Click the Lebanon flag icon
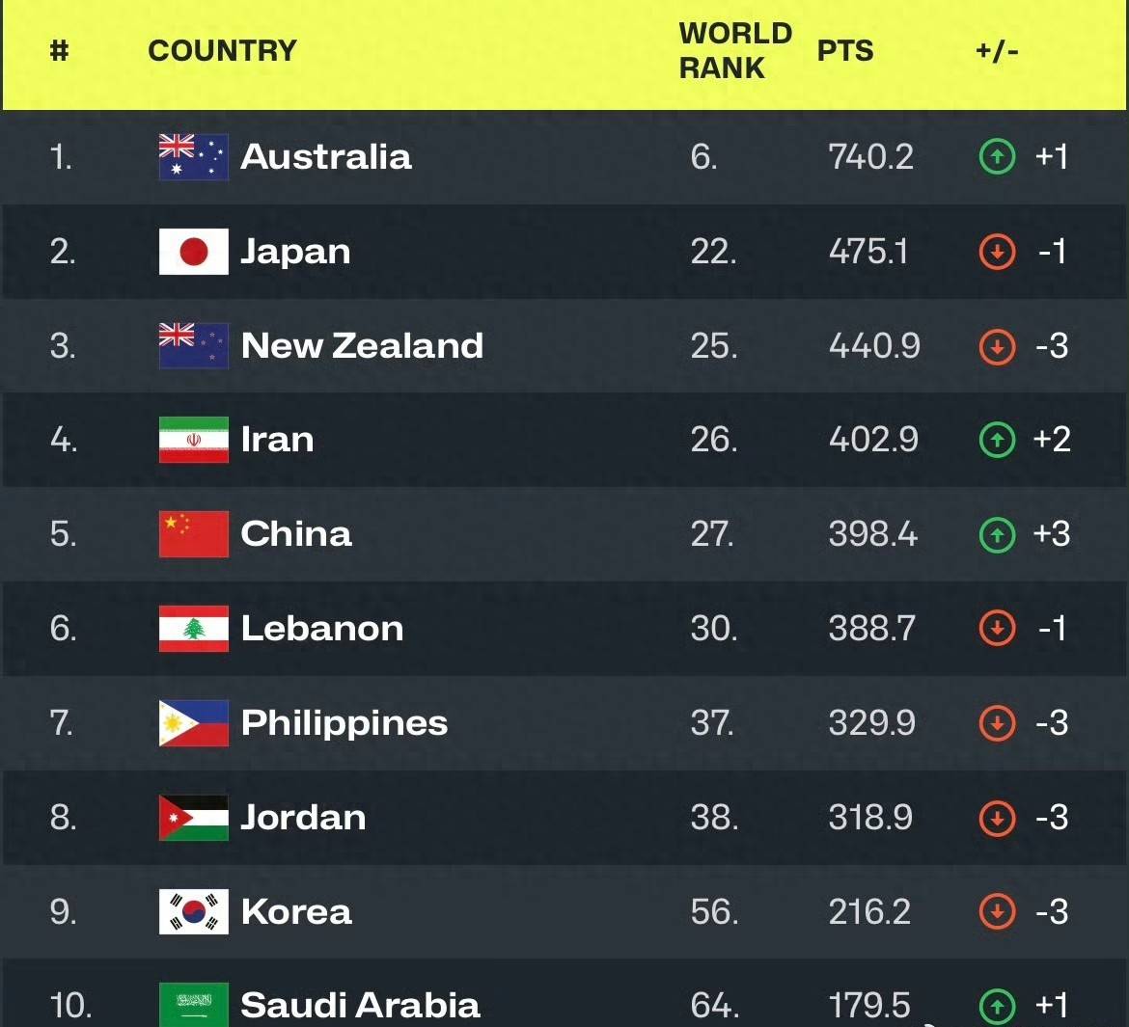This screenshot has height=1027, width=1129. point(193,629)
